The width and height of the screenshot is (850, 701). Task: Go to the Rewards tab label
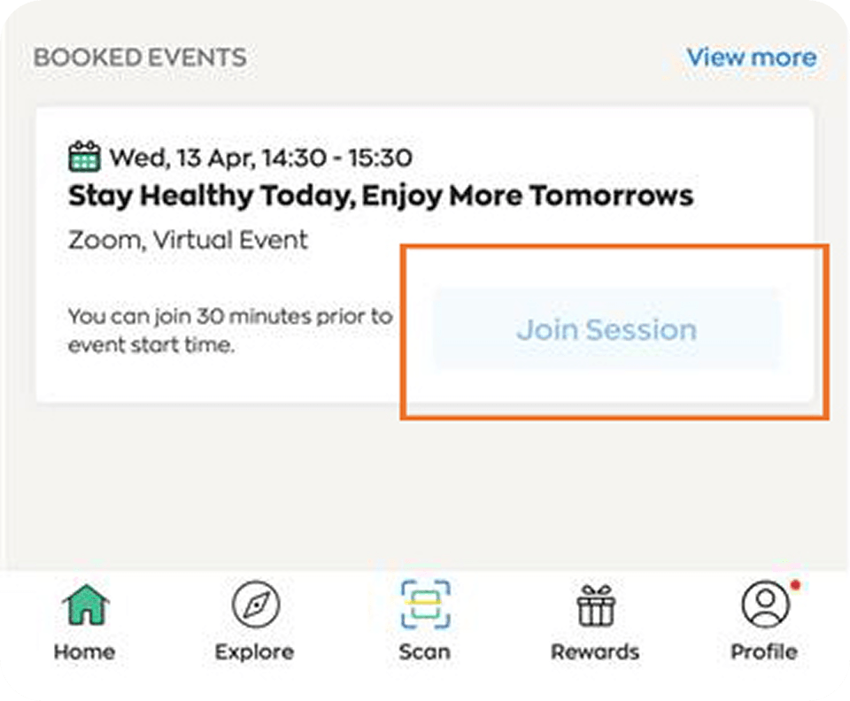(x=595, y=652)
